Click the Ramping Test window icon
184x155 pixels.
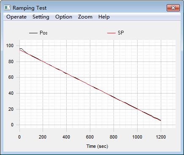click(x=7, y=8)
